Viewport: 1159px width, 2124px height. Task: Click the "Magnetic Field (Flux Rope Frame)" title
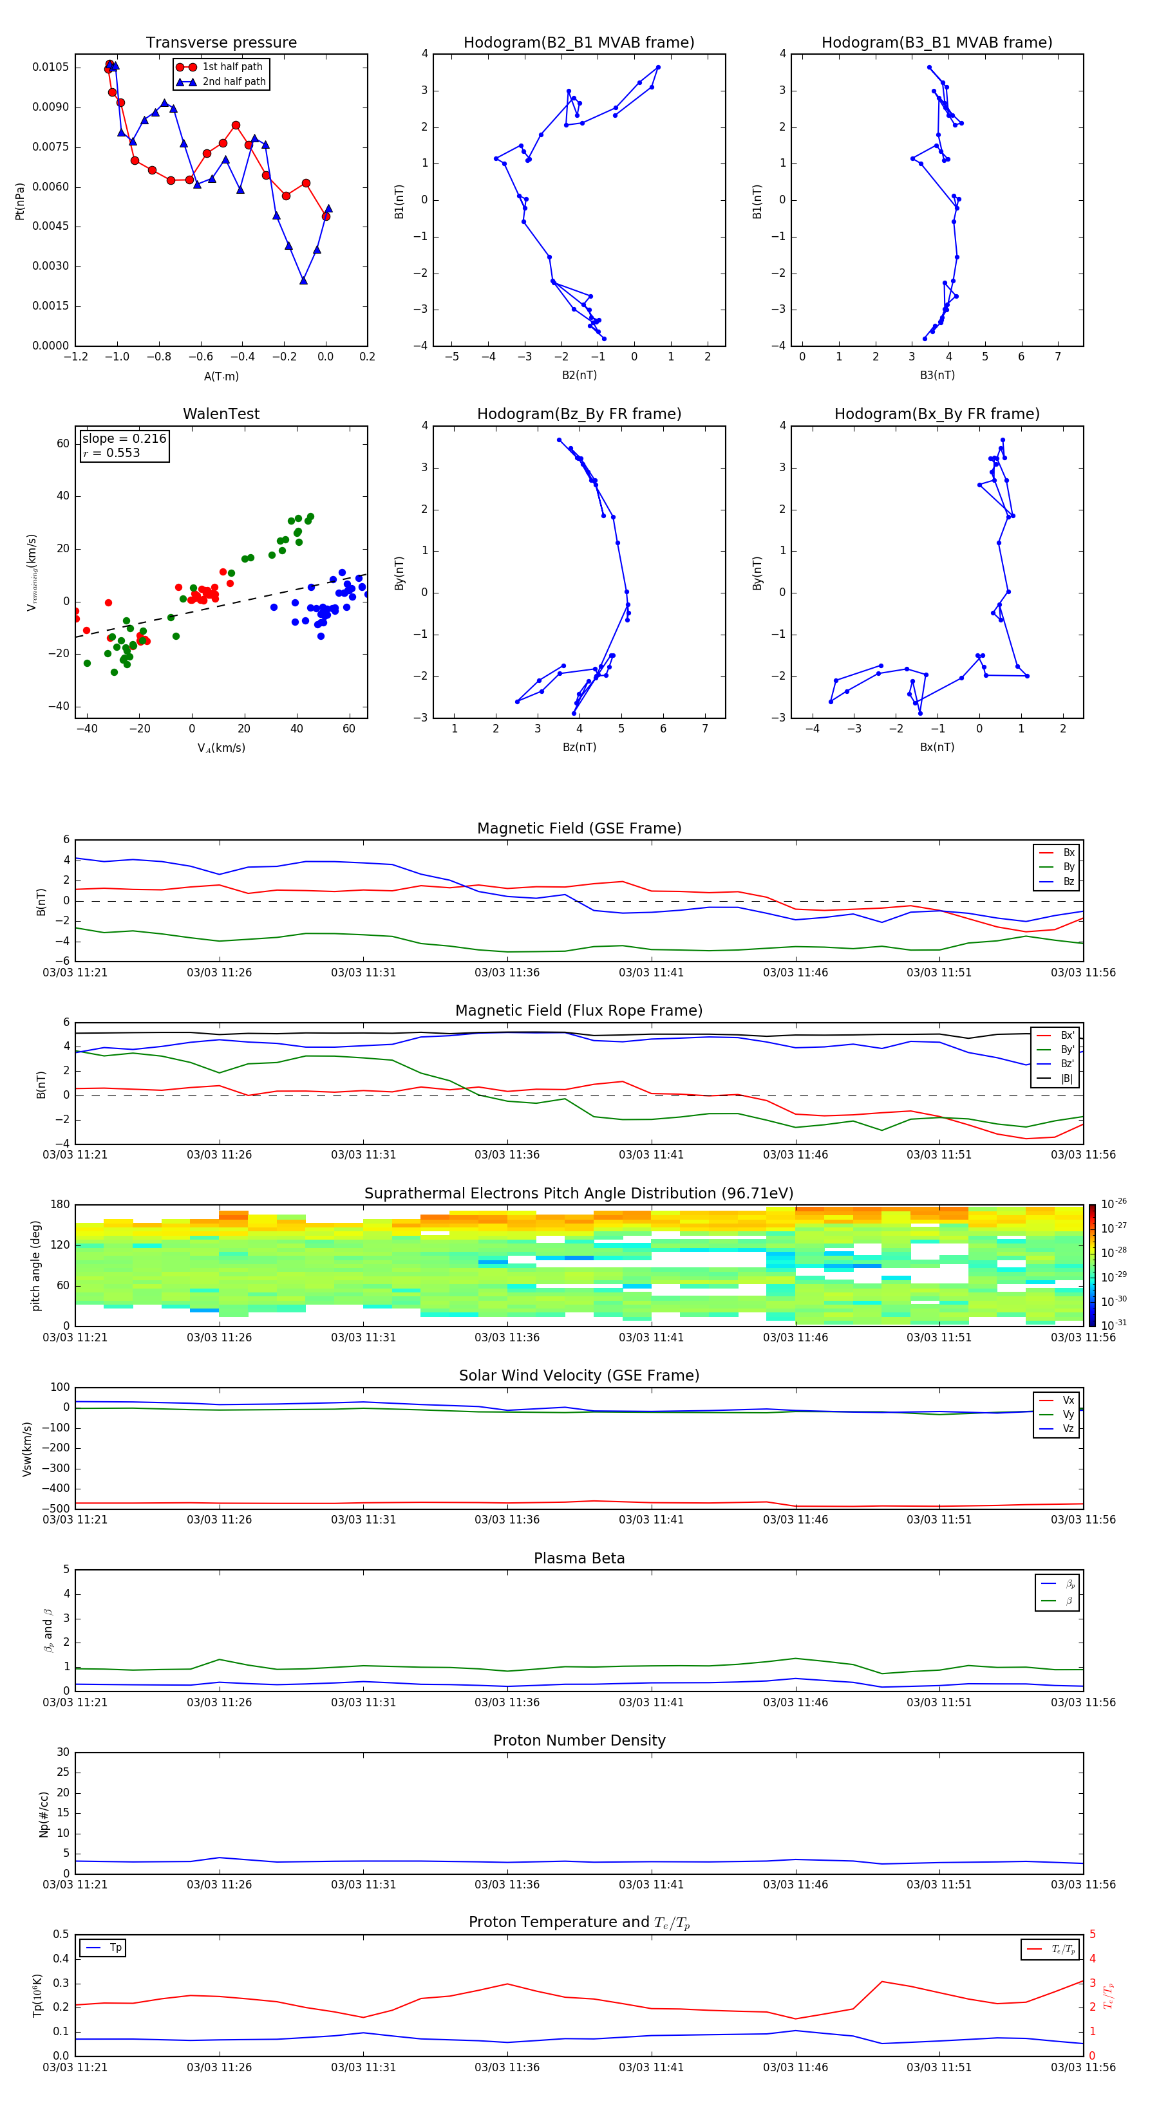click(x=579, y=1011)
